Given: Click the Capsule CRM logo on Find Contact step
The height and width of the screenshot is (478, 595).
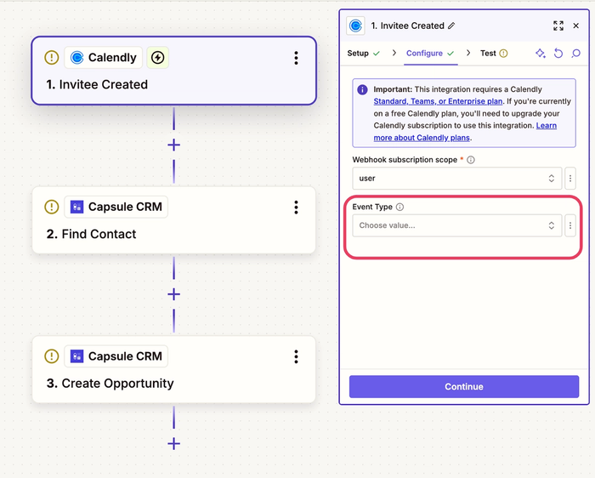Looking at the screenshot, I should tap(77, 207).
